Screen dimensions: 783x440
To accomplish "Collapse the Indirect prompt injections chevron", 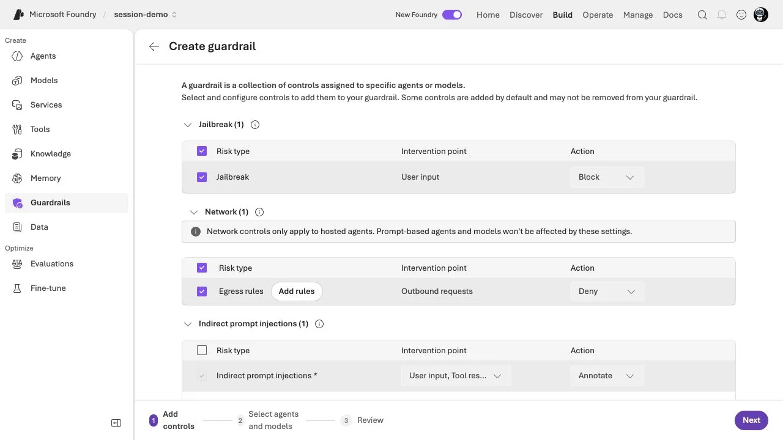I will tap(188, 324).
